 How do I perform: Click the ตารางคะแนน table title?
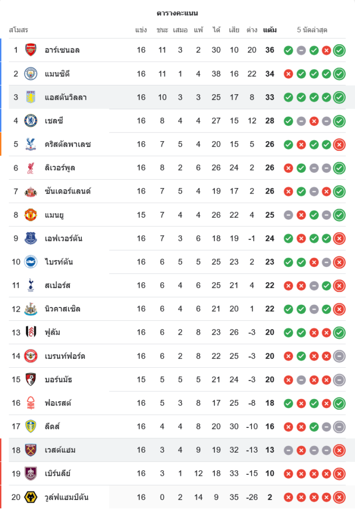tap(177, 13)
